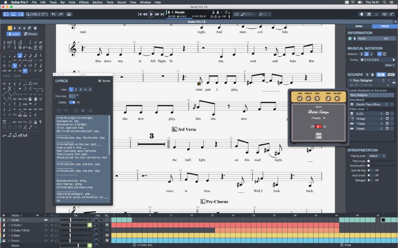Open the Chords panel button
398x248 pixels.
tap(30, 34)
